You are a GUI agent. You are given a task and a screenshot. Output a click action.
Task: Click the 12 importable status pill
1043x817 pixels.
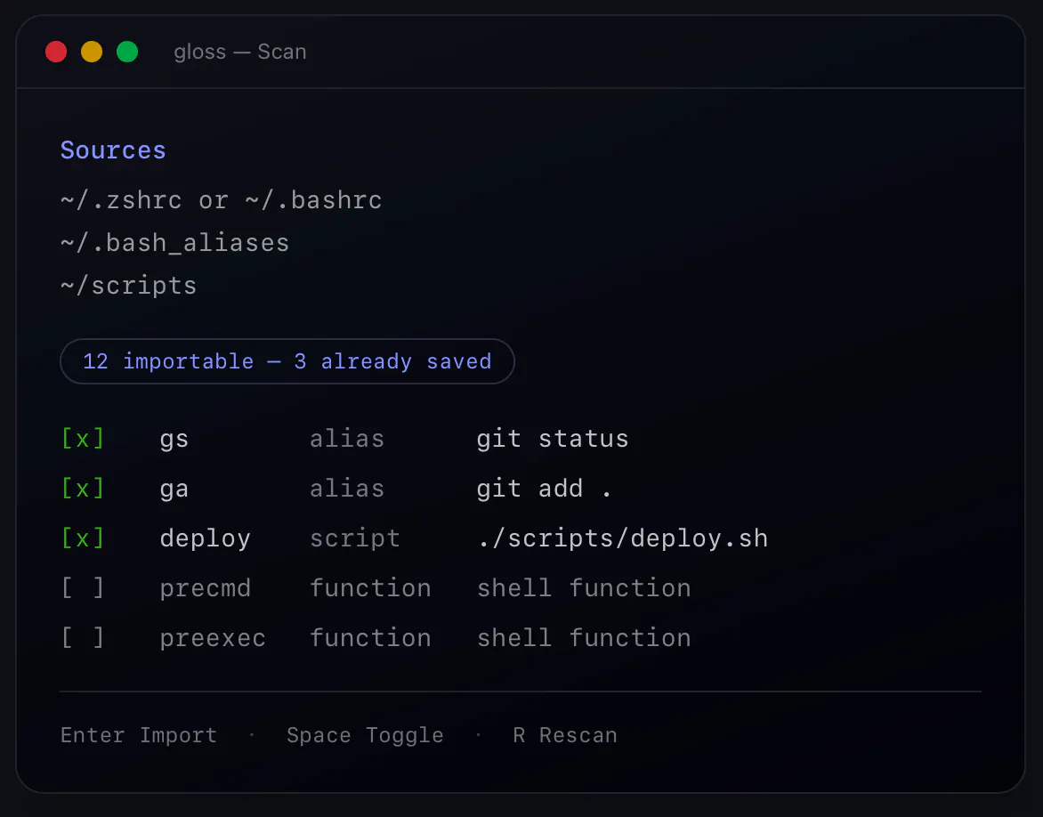287,361
